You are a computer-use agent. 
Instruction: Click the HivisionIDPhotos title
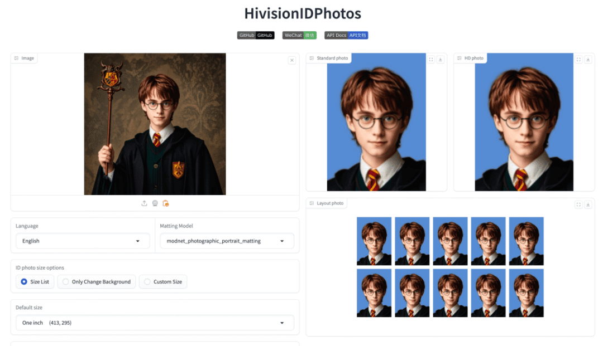(303, 13)
